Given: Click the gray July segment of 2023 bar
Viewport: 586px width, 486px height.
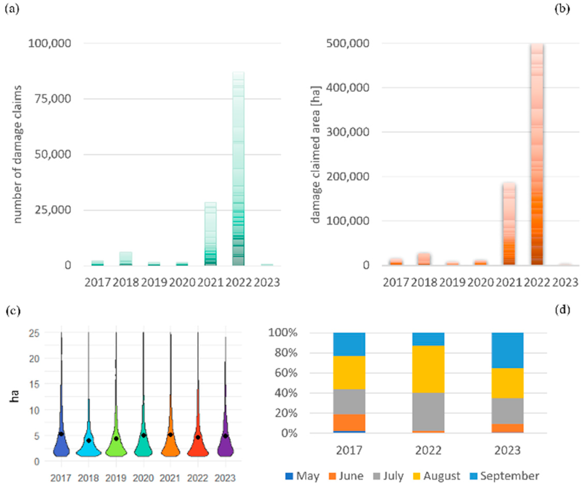Looking at the screenshot, I should [507, 411].
